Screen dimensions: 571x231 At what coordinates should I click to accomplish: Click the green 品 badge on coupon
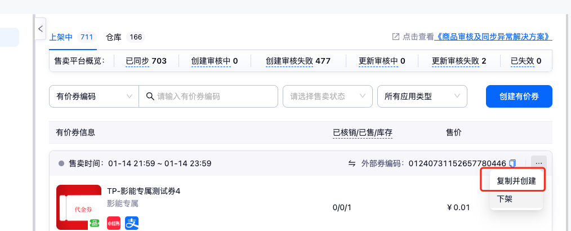pos(95,224)
